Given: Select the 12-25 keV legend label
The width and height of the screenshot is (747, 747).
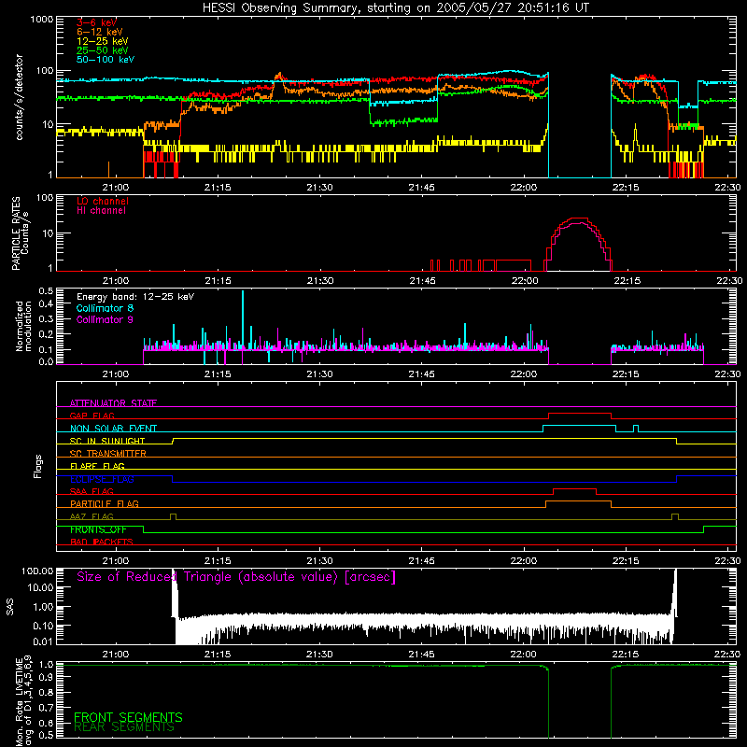Looking at the screenshot, I should click(x=103, y=41).
